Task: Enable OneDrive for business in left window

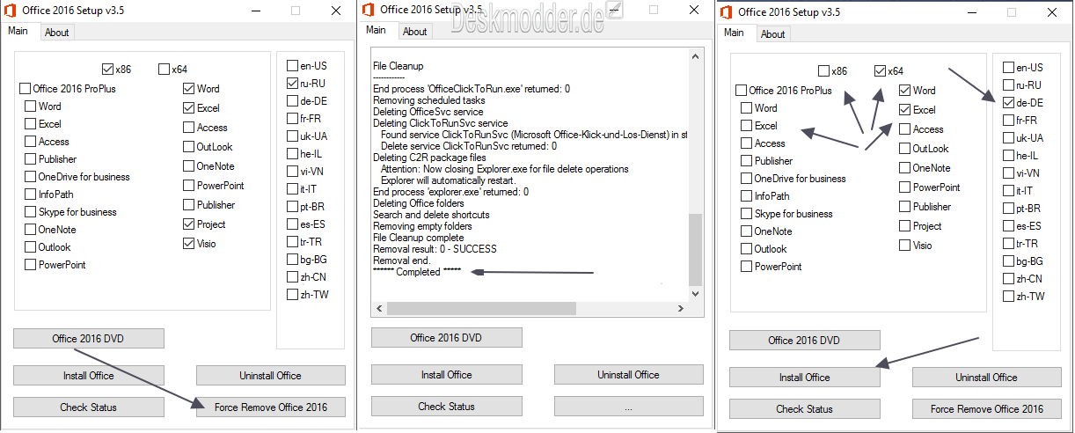Action: (x=31, y=177)
